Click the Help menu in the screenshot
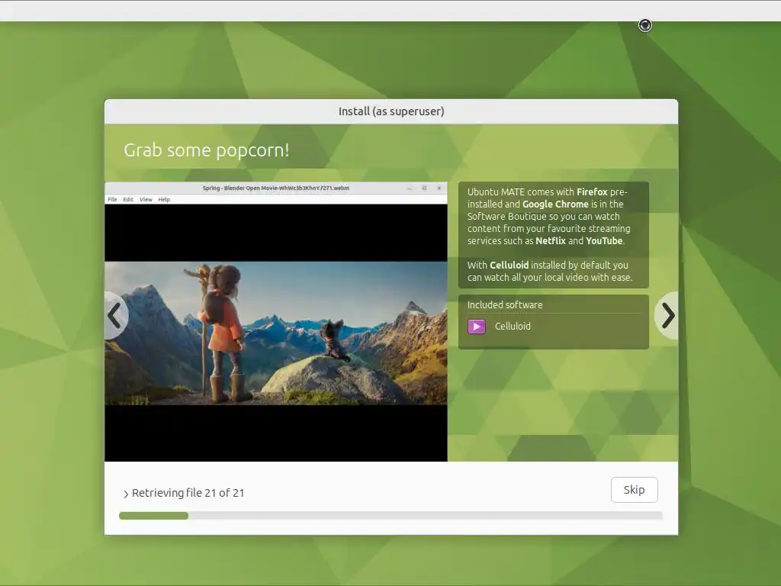The height and width of the screenshot is (586, 781). 164,199
